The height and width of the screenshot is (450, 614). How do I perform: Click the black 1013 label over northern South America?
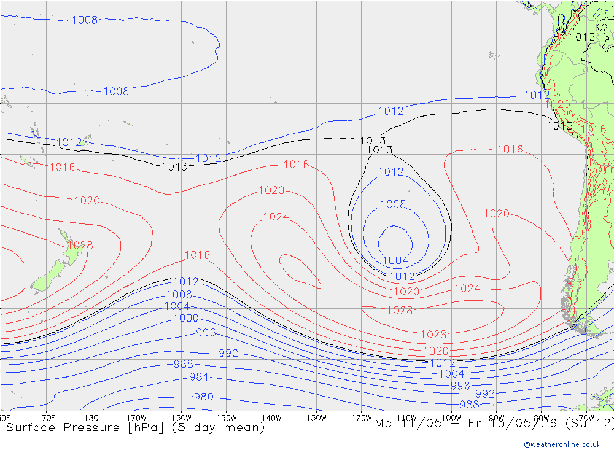(x=582, y=37)
